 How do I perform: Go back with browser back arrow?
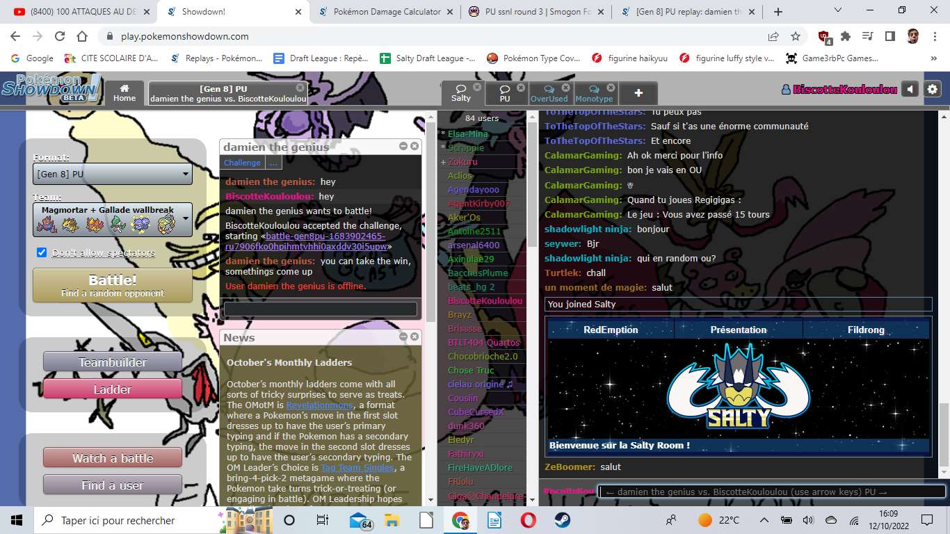point(16,36)
